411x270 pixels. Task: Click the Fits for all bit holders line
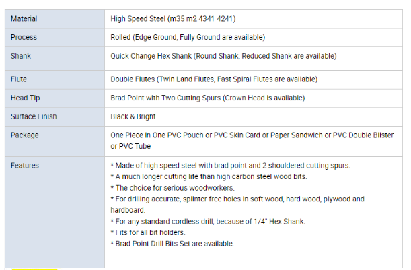[148, 233]
